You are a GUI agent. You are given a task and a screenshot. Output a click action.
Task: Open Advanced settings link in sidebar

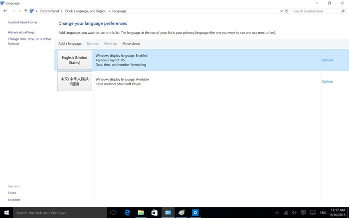(21, 32)
